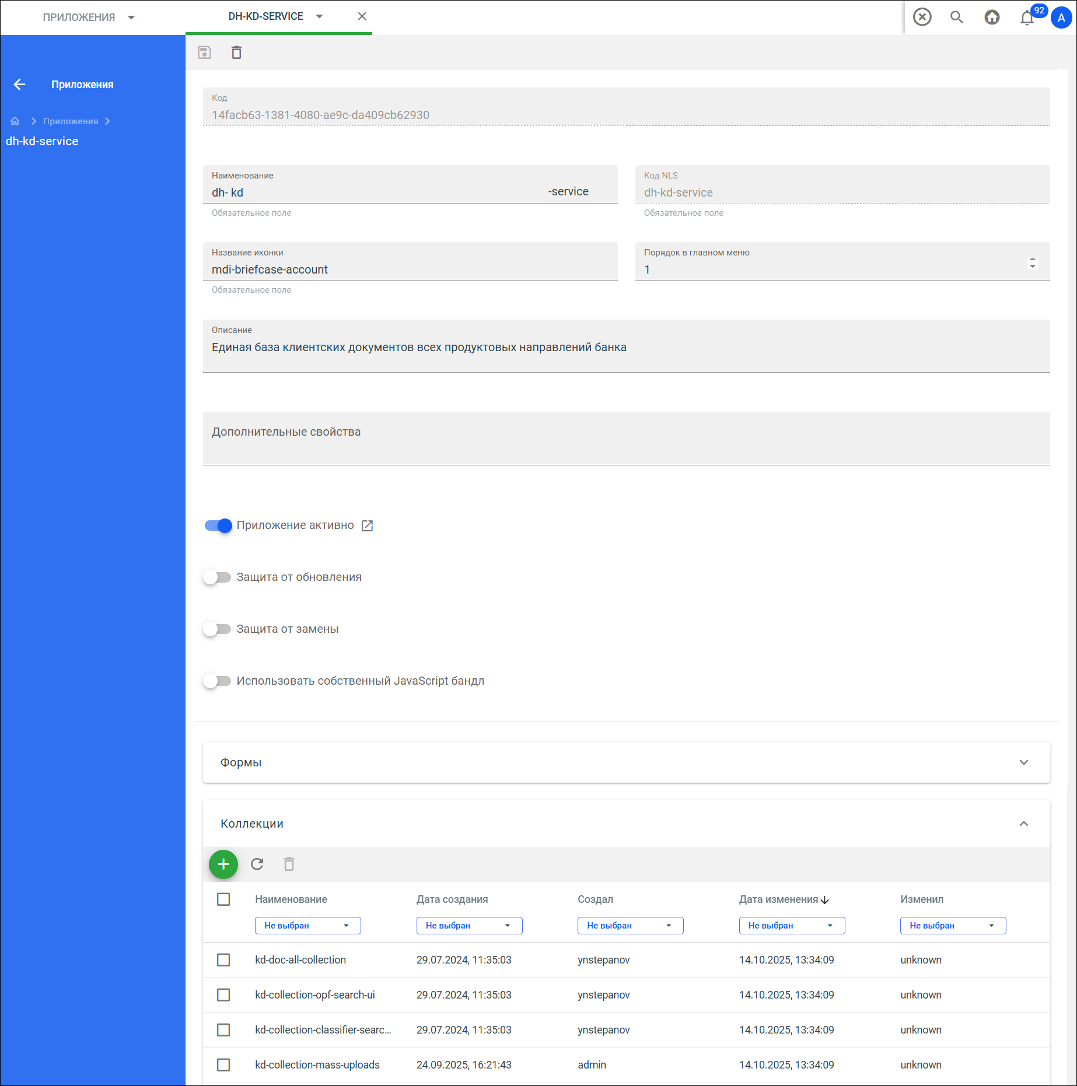1077x1086 pixels.
Task: Sort by the Изменил column header
Action: [922, 899]
